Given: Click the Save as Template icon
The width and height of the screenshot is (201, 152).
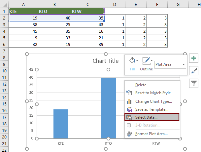Looking at the screenshot, I should point(129,109).
